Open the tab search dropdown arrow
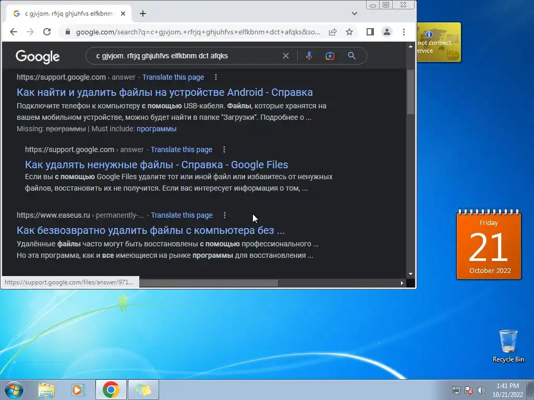The image size is (534, 400). click(355, 14)
